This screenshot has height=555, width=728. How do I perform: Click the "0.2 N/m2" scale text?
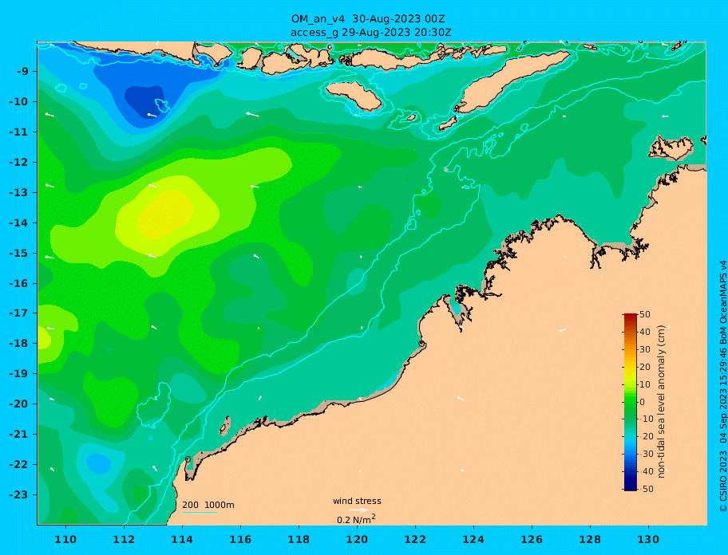click(x=356, y=519)
